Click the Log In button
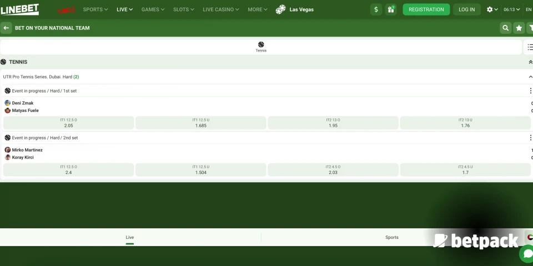The image size is (533, 266). point(466,9)
